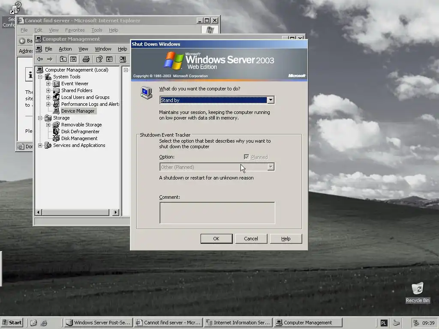
Task: Open the Favorites menu in Internet Explorer
Action: (x=75, y=30)
